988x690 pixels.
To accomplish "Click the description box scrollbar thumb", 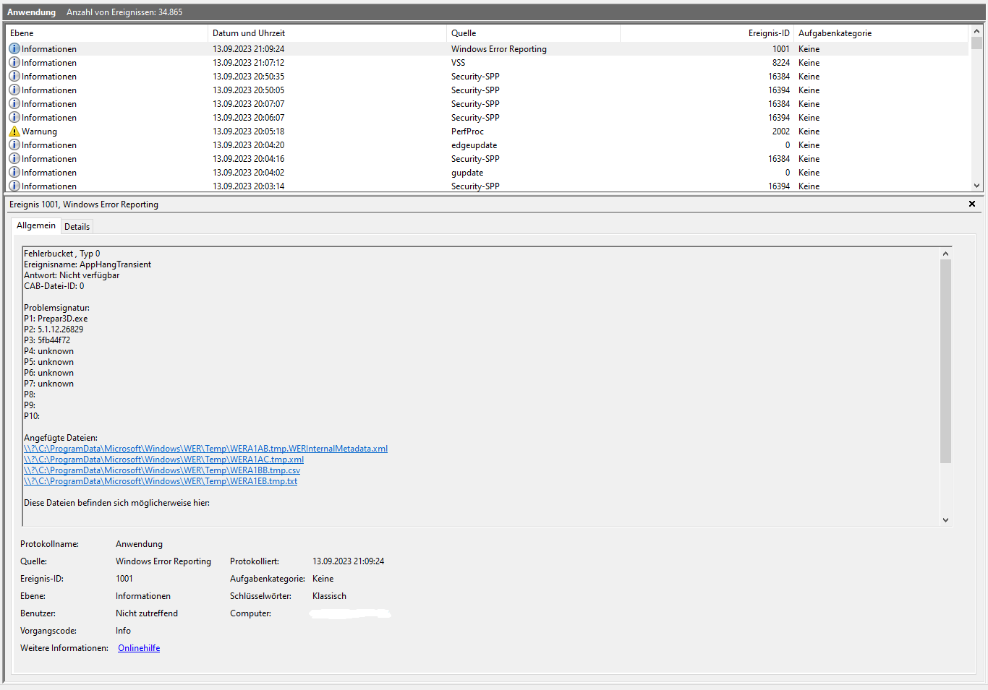I will (945, 361).
